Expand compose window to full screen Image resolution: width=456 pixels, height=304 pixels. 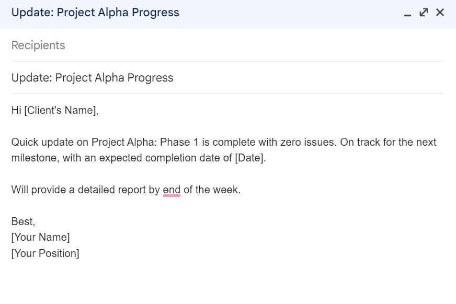424,13
